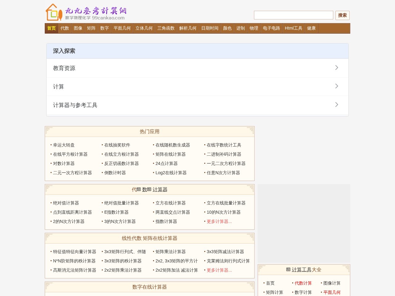Expand the 计算 row chevron
Screen dimensions: 395x296
pyautogui.click(x=337, y=86)
